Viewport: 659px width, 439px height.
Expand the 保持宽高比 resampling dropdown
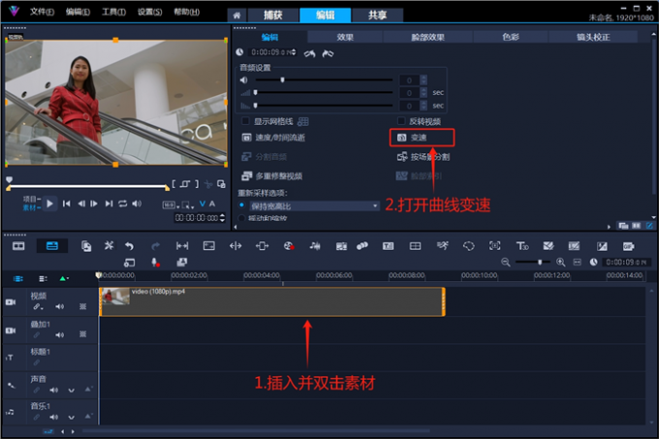tap(314, 205)
